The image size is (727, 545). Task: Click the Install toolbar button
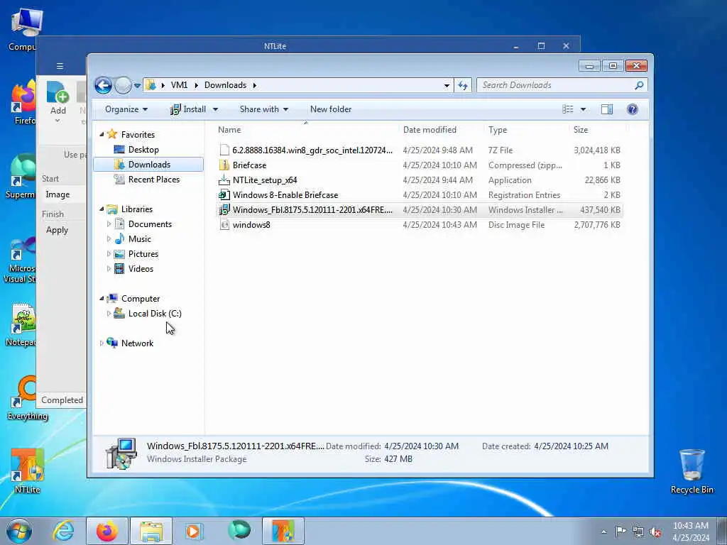(187, 109)
